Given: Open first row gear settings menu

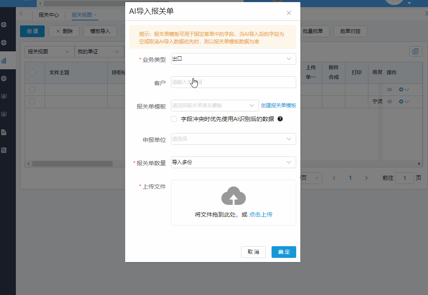Looking at the screenshot, I should pos(404,89).
